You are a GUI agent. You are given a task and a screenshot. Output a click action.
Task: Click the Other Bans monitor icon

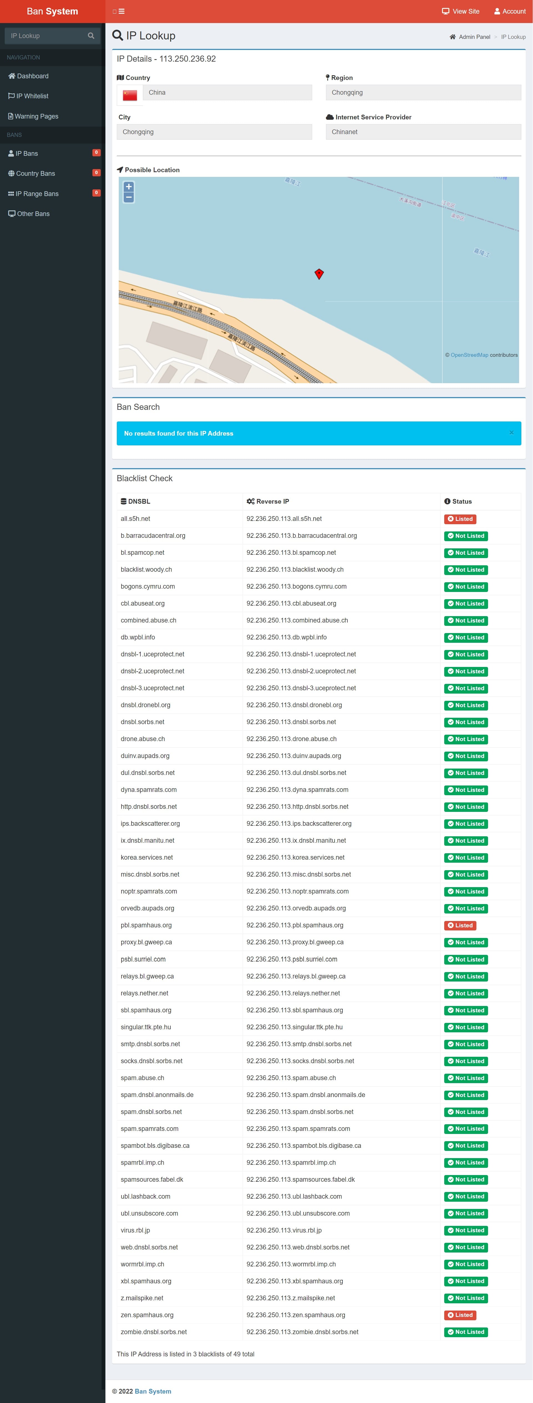pos(11,214)
